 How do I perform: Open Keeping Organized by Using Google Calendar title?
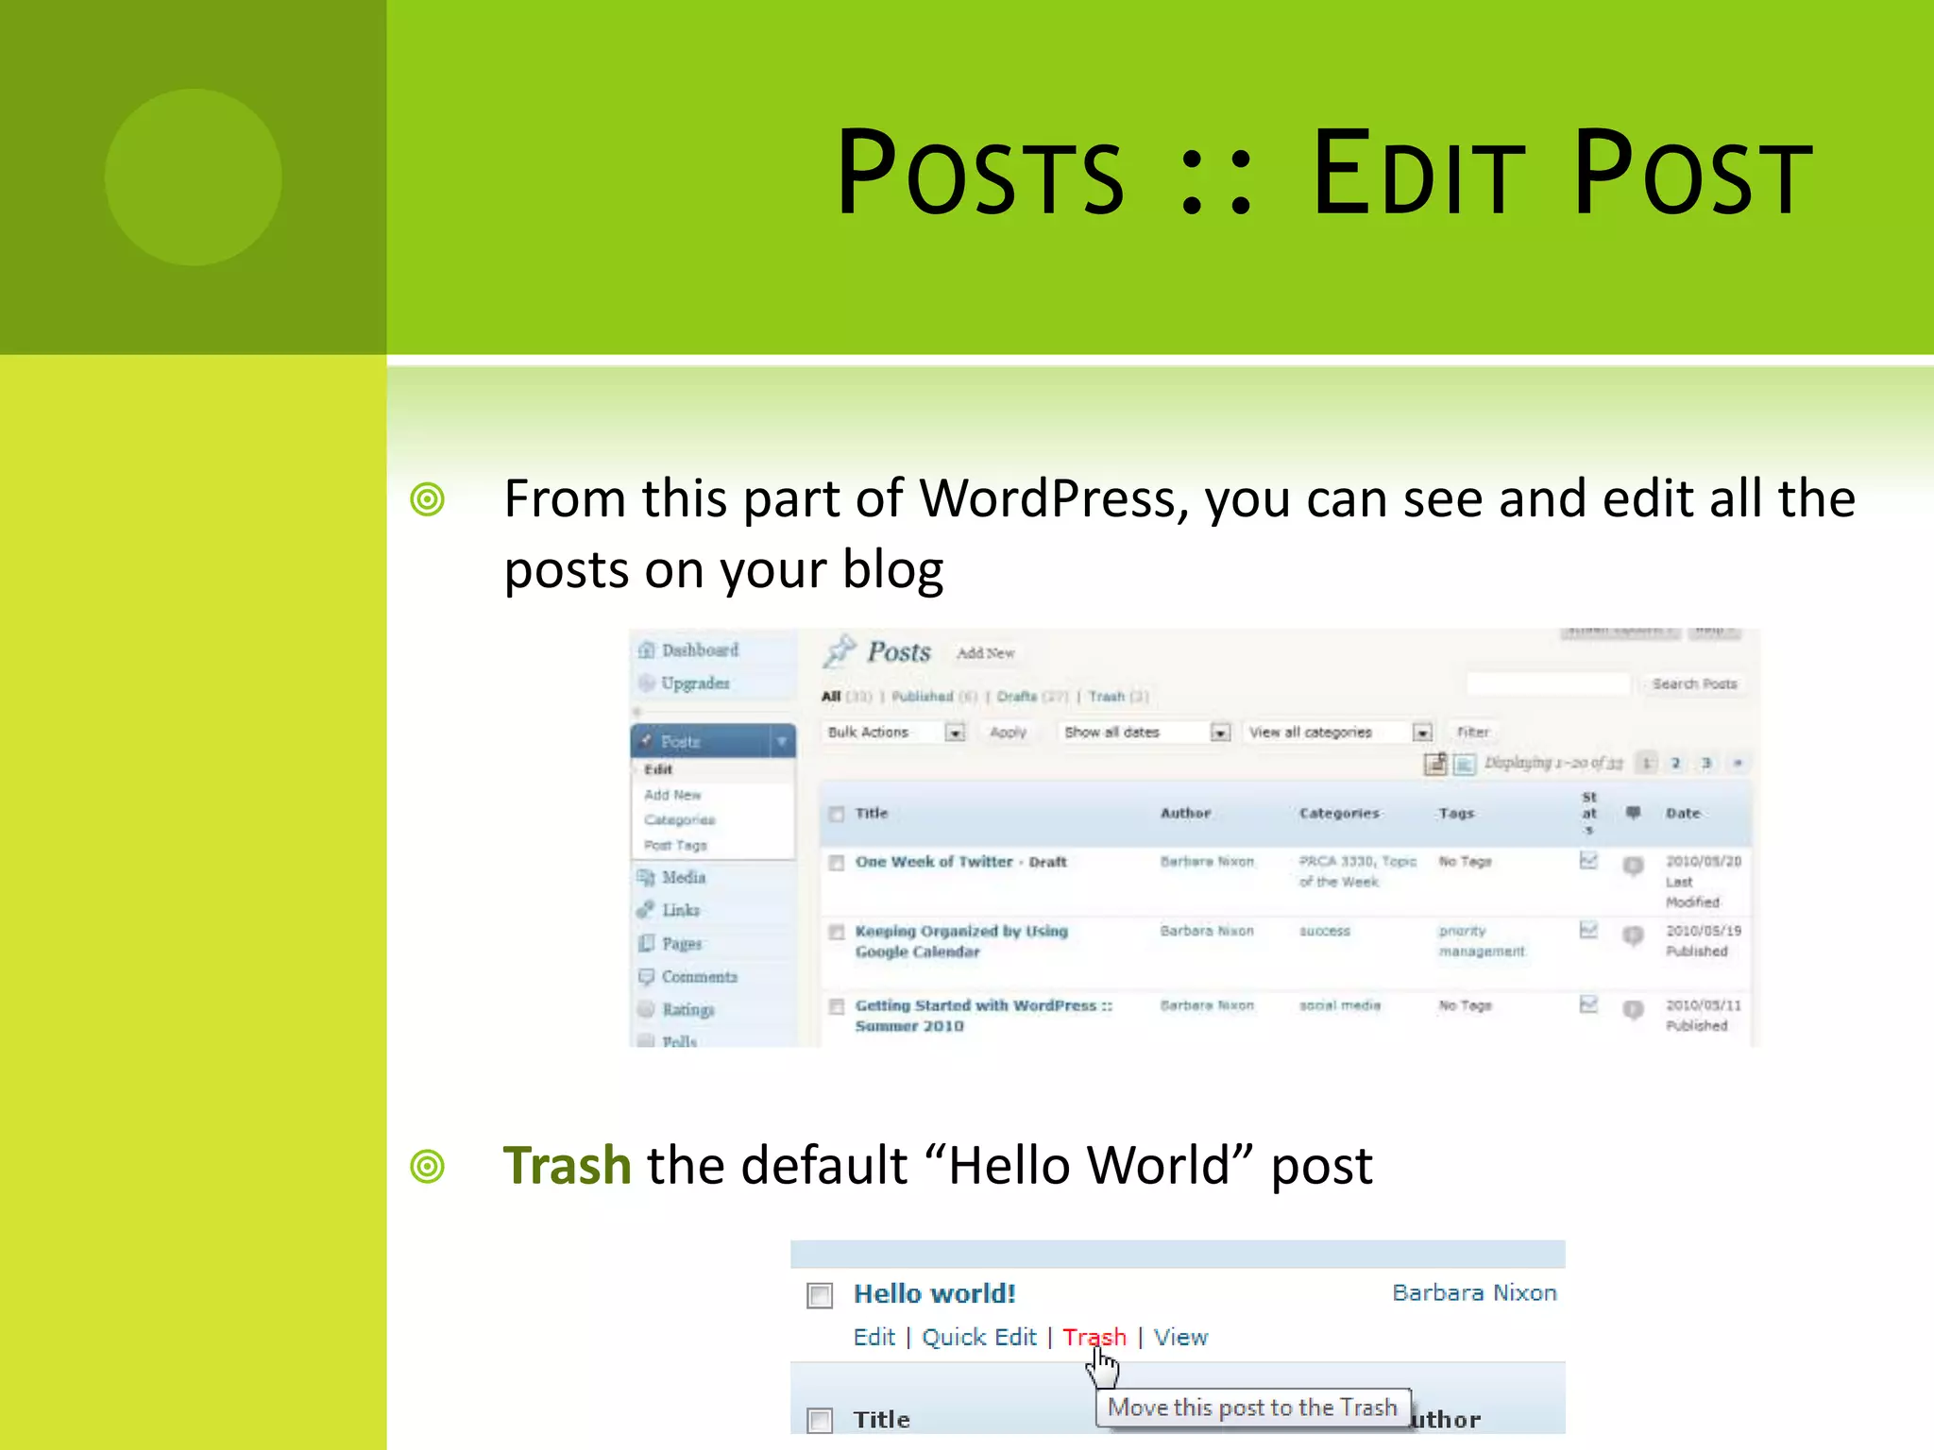(x=961, y=941)
